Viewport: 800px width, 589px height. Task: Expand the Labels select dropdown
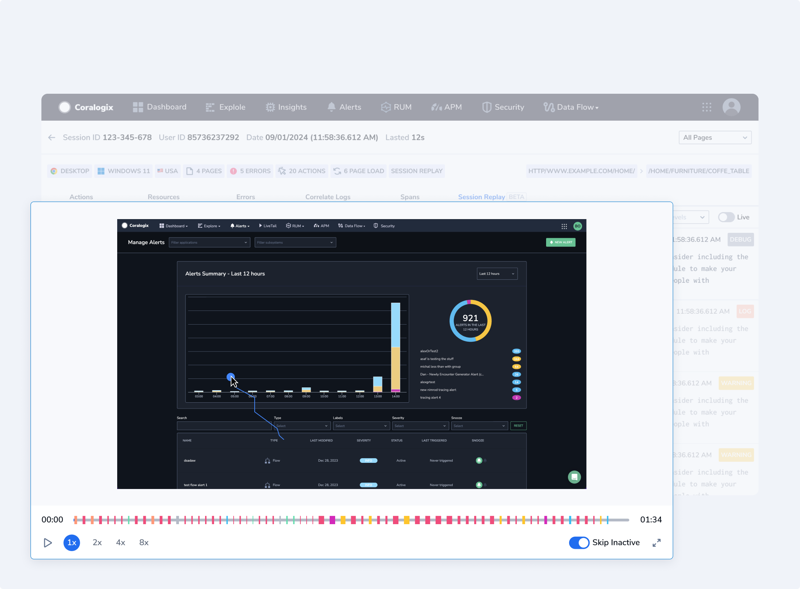tap(361, 426)
